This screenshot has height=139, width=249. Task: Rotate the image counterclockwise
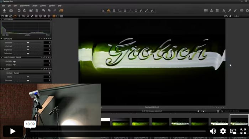click(x=19, y=11)
